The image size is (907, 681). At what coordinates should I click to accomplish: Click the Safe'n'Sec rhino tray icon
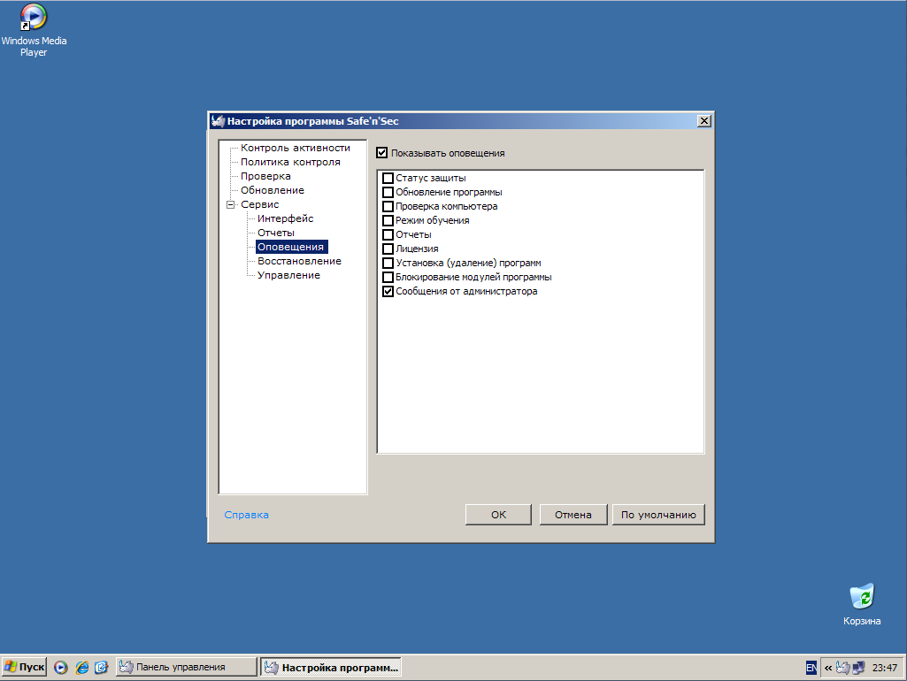(x=842, y=668)
